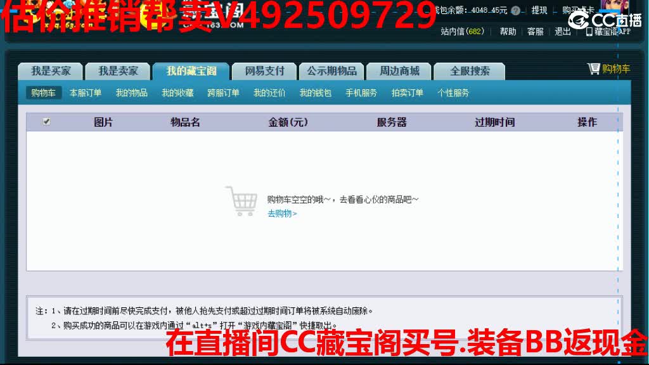
Task: Click the 帮助 link
Action: coord(508,32)
